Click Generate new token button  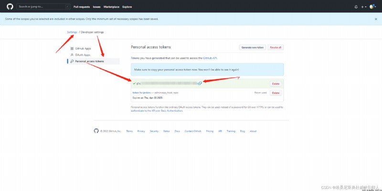tap(253, 47)
